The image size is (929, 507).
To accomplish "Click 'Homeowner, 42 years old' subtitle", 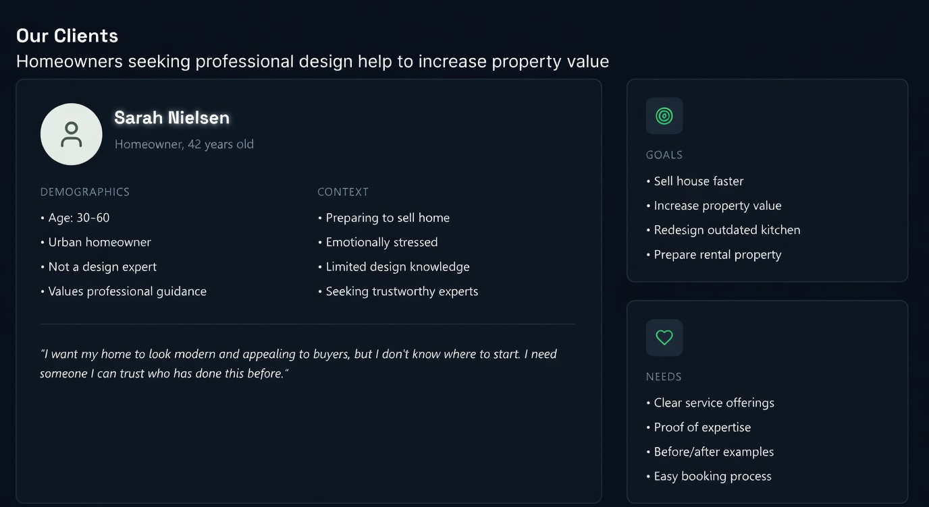I will [184, 144].
